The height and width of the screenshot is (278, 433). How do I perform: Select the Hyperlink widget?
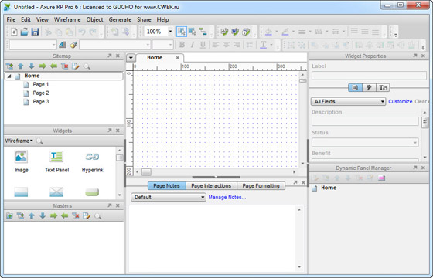92,161
